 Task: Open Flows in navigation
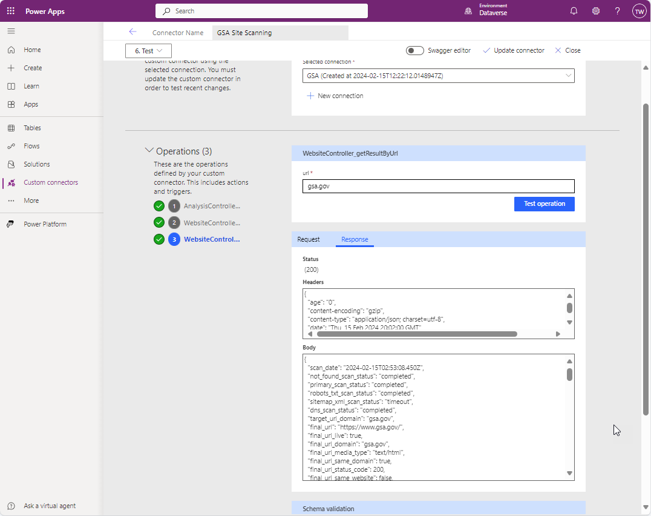pyautogui.click(x=31, y=146)
